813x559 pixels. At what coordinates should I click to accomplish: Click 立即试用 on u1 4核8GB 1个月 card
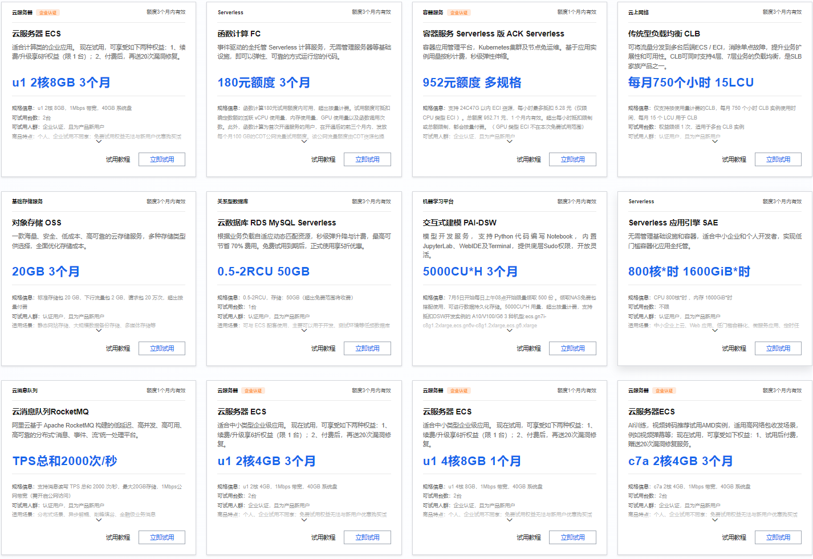(x=572, y=537)
